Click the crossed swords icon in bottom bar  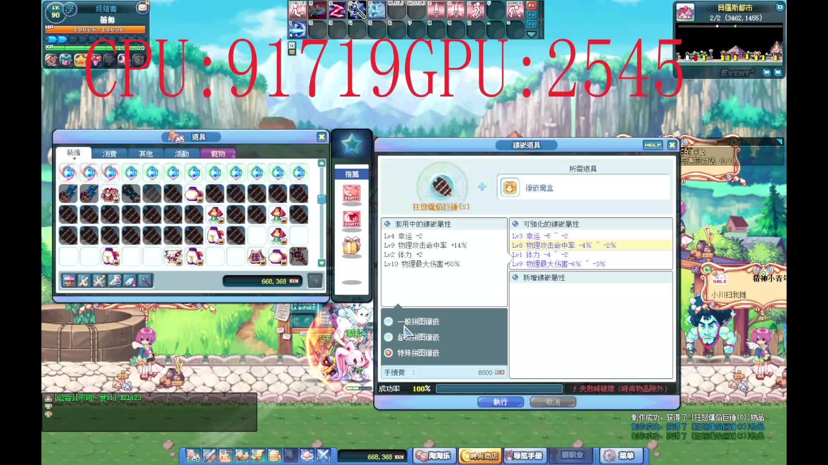(323, 456)
